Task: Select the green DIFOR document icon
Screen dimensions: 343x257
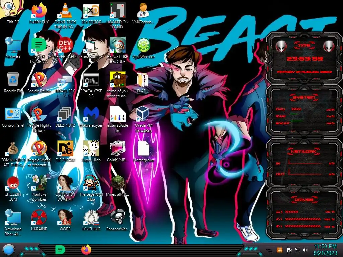Action: point(39,50)
